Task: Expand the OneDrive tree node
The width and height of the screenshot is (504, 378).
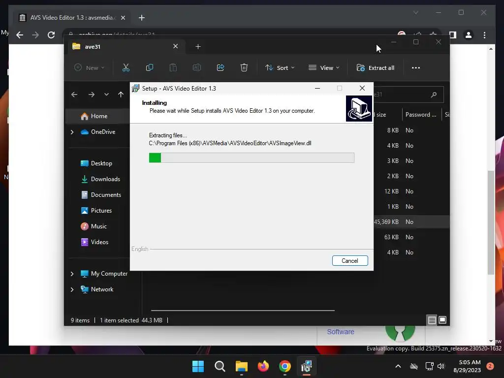Action: click(72, 132)
